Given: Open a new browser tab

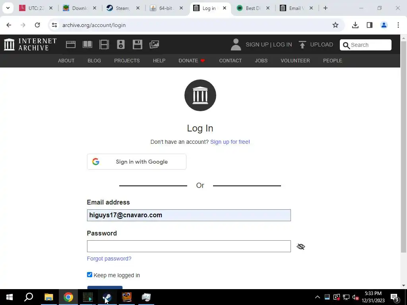Looking at the screenshot, I should pos(326,8).
